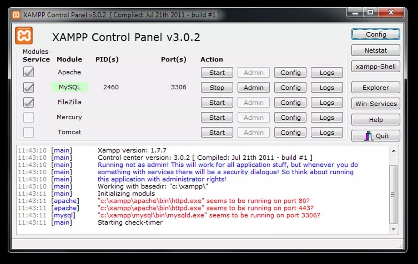Viewport: 418px width, 264px height.
Task: Click the XAMPP title bar icon
Action: [16, 15]
